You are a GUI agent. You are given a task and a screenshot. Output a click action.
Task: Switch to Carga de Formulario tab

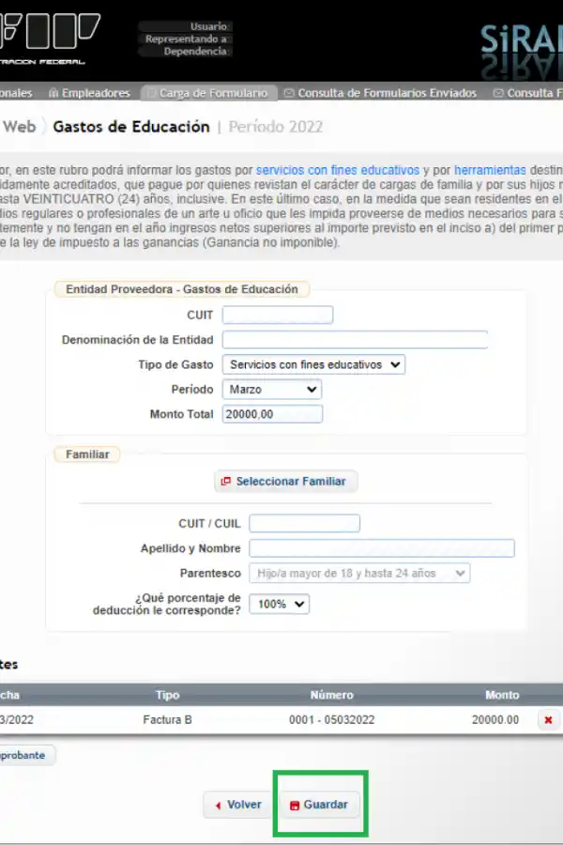tap(208, 93)
